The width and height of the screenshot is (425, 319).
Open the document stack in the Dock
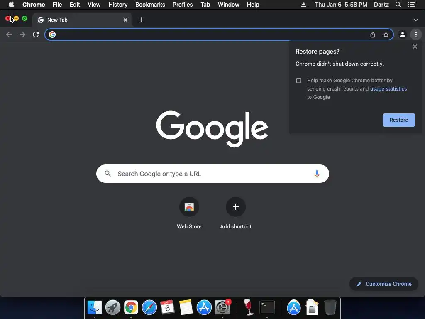pyautogui.click(x=312, y=307)
